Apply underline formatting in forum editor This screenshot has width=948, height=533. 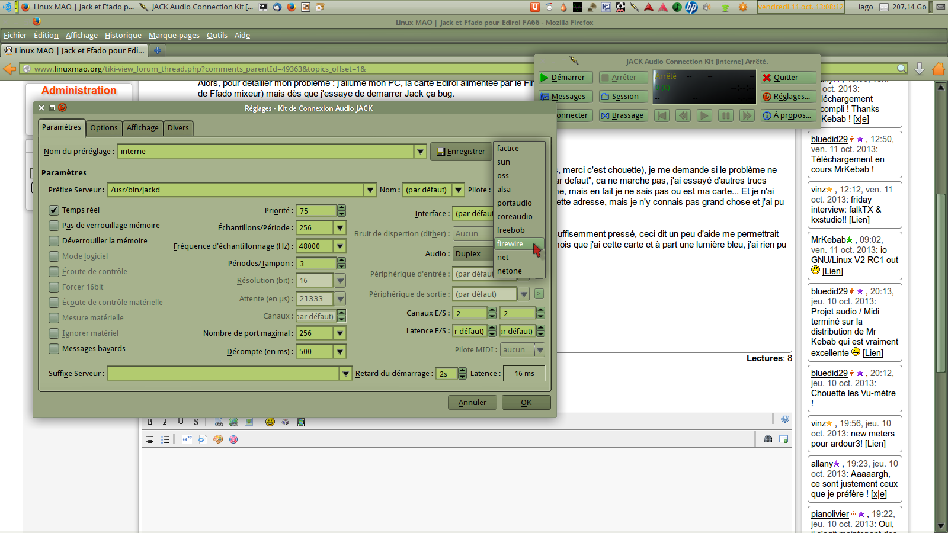click(x=181, y=422)
